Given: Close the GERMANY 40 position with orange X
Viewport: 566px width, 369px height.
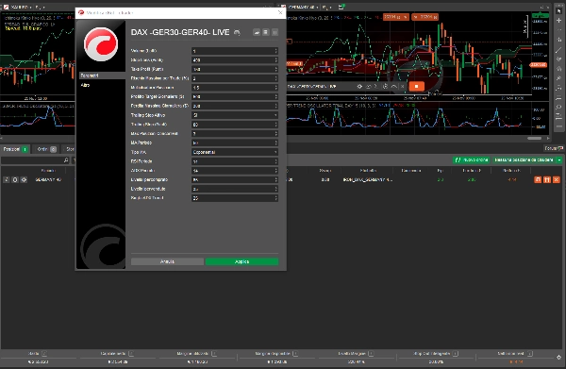Looking at the screenshot, I should 557,179.
